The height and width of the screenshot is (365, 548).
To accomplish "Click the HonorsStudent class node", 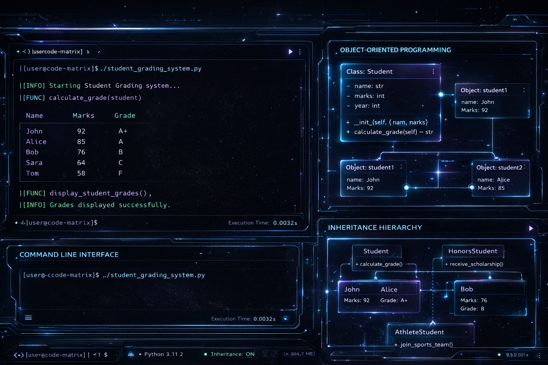I will [x=472, y=251].
